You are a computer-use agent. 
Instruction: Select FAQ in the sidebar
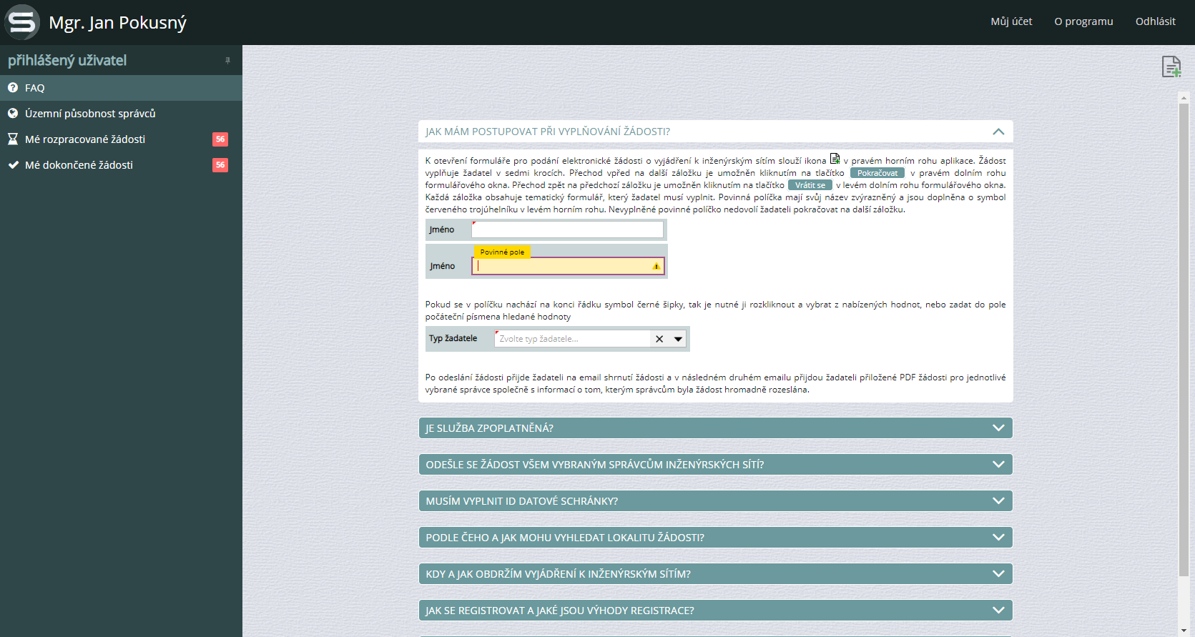point(121,88)
